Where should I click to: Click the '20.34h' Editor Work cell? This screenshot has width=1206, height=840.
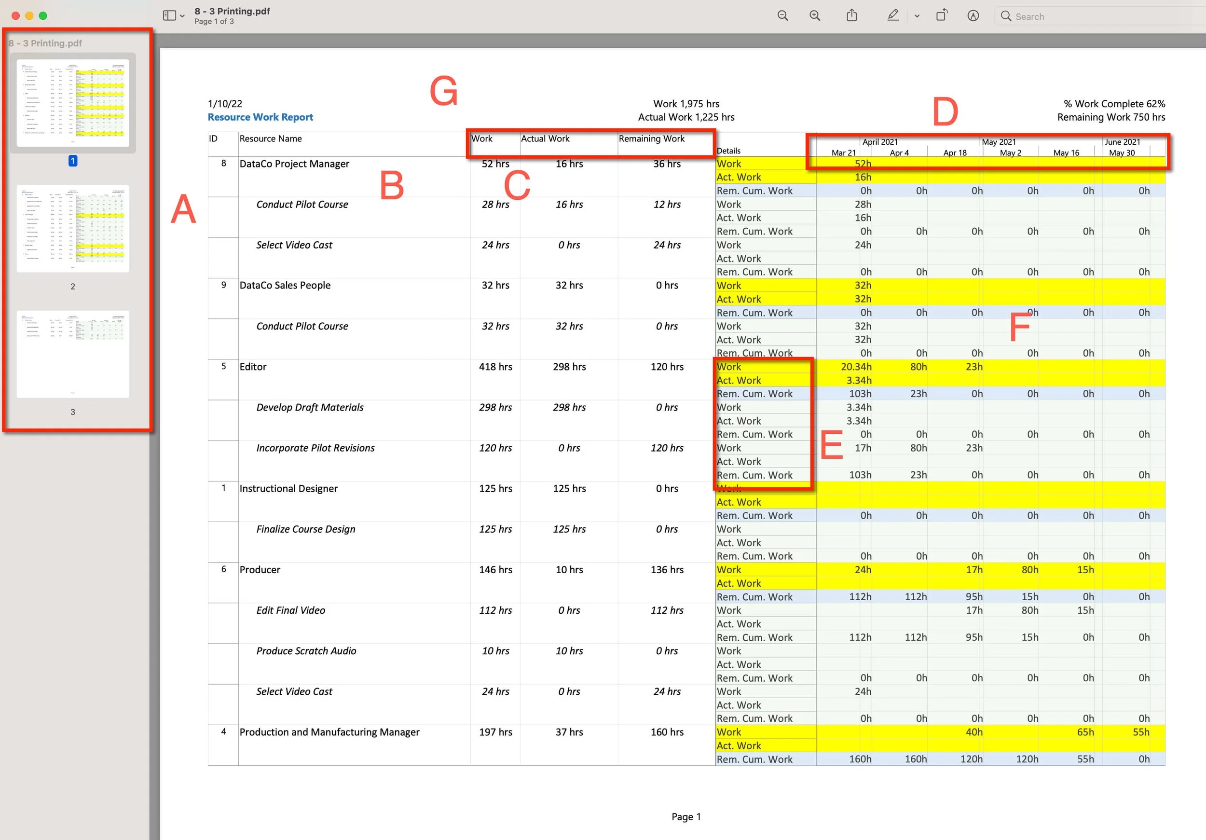[x=856, y=367]
